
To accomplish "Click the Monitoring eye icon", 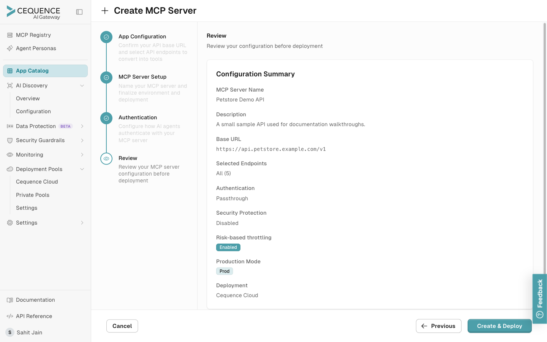I will (10, 155).
